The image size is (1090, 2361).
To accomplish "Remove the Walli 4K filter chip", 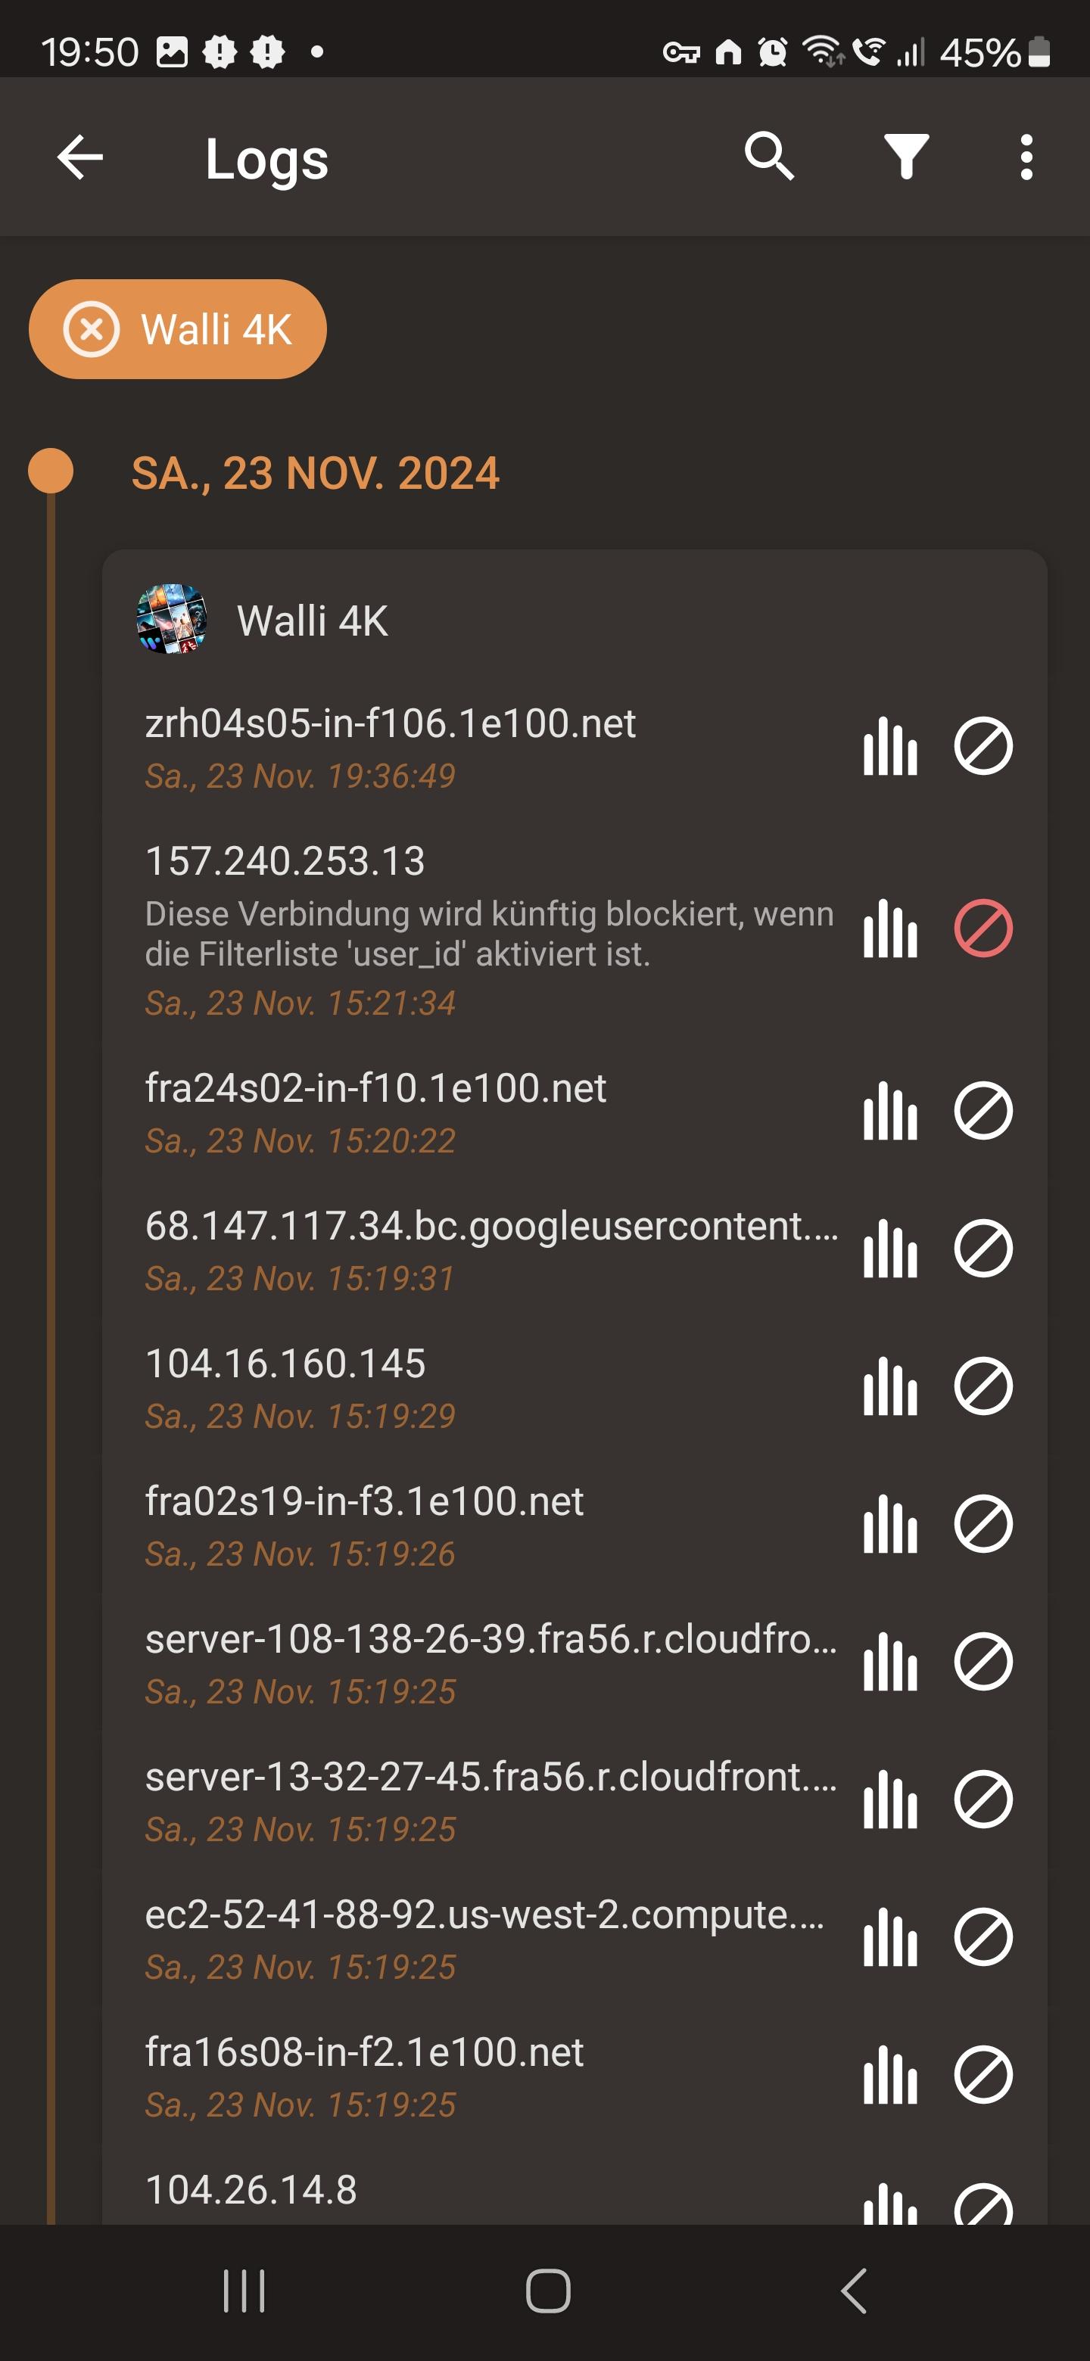I will (91, 329).
